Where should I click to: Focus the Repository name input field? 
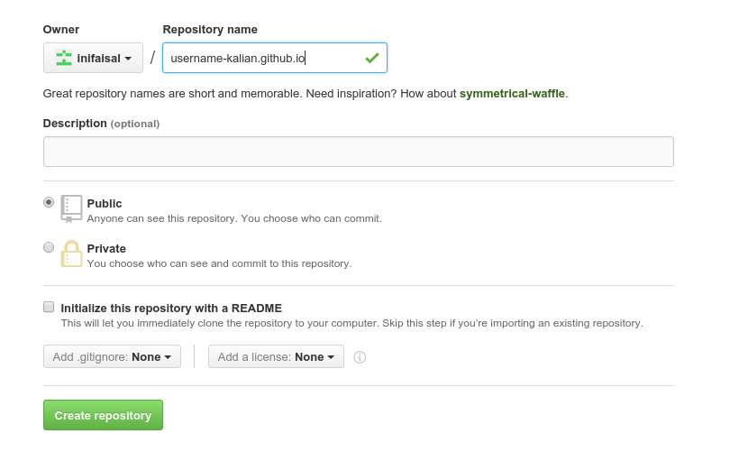275,58
